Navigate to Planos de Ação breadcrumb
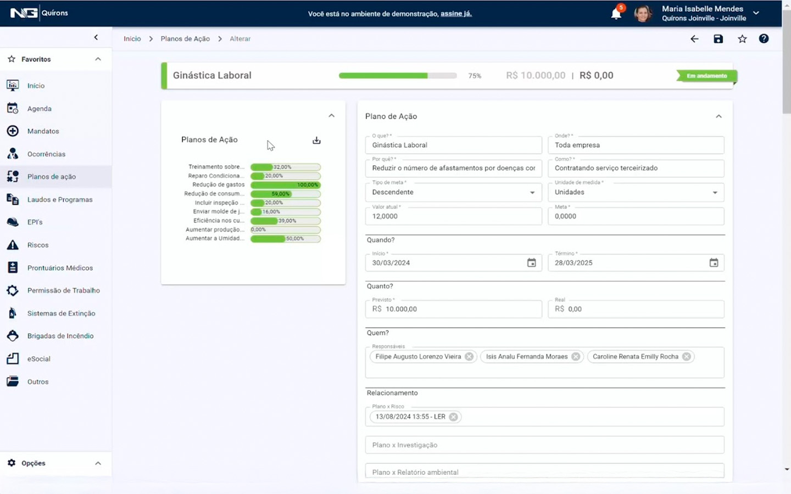Image resolution: width=791 pixels, height=494 pixels. (x=185, y=39)
